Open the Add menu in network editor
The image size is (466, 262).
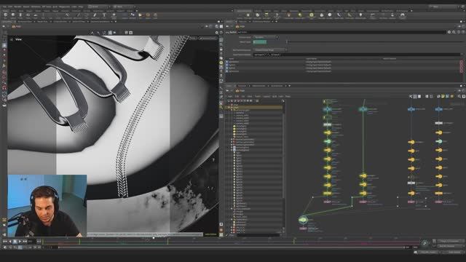[230, 96]
